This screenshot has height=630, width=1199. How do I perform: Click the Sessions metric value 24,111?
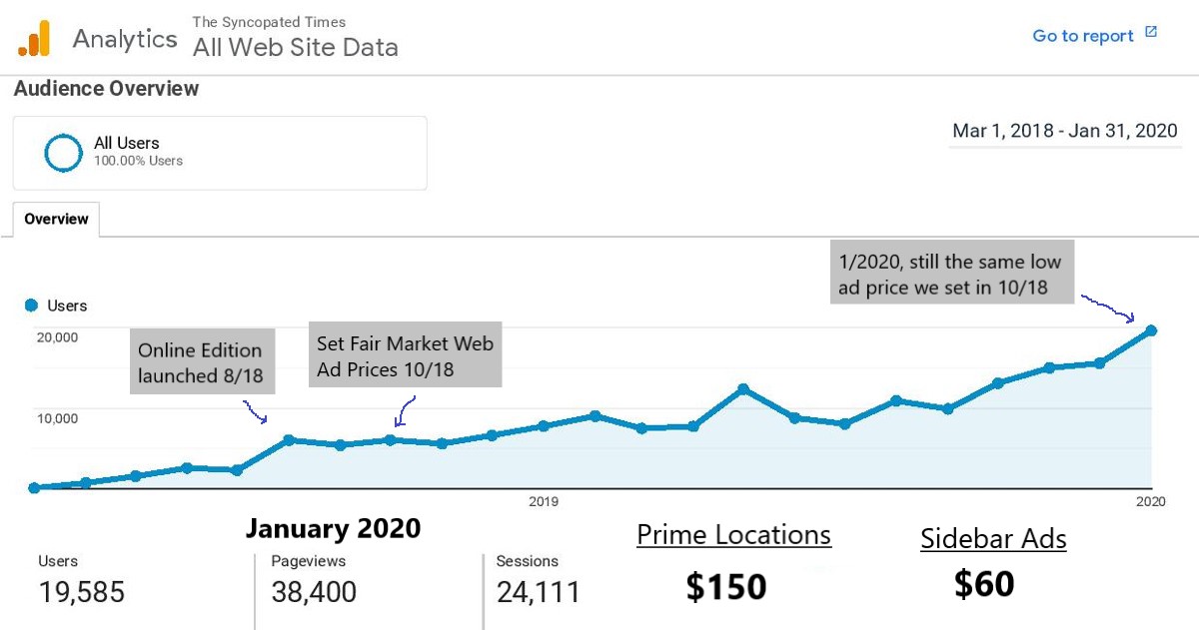[539, 592]
